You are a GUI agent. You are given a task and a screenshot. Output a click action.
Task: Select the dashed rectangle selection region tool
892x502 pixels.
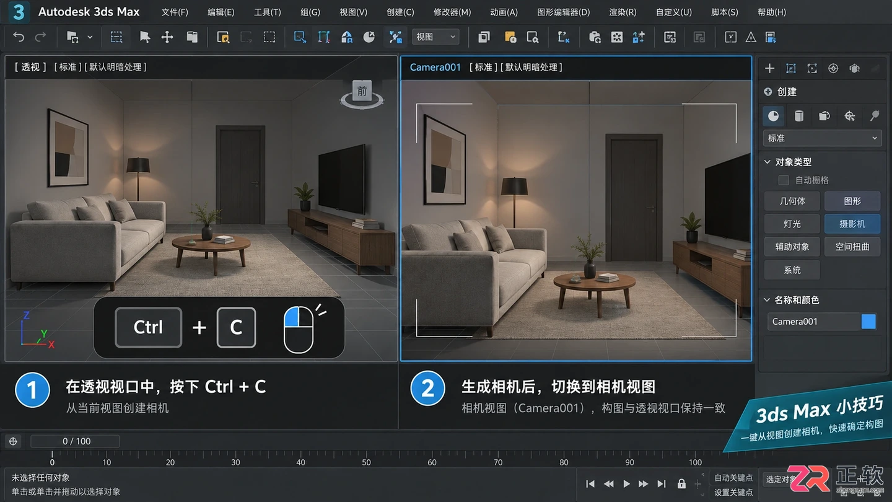click(x=116, y=37)
